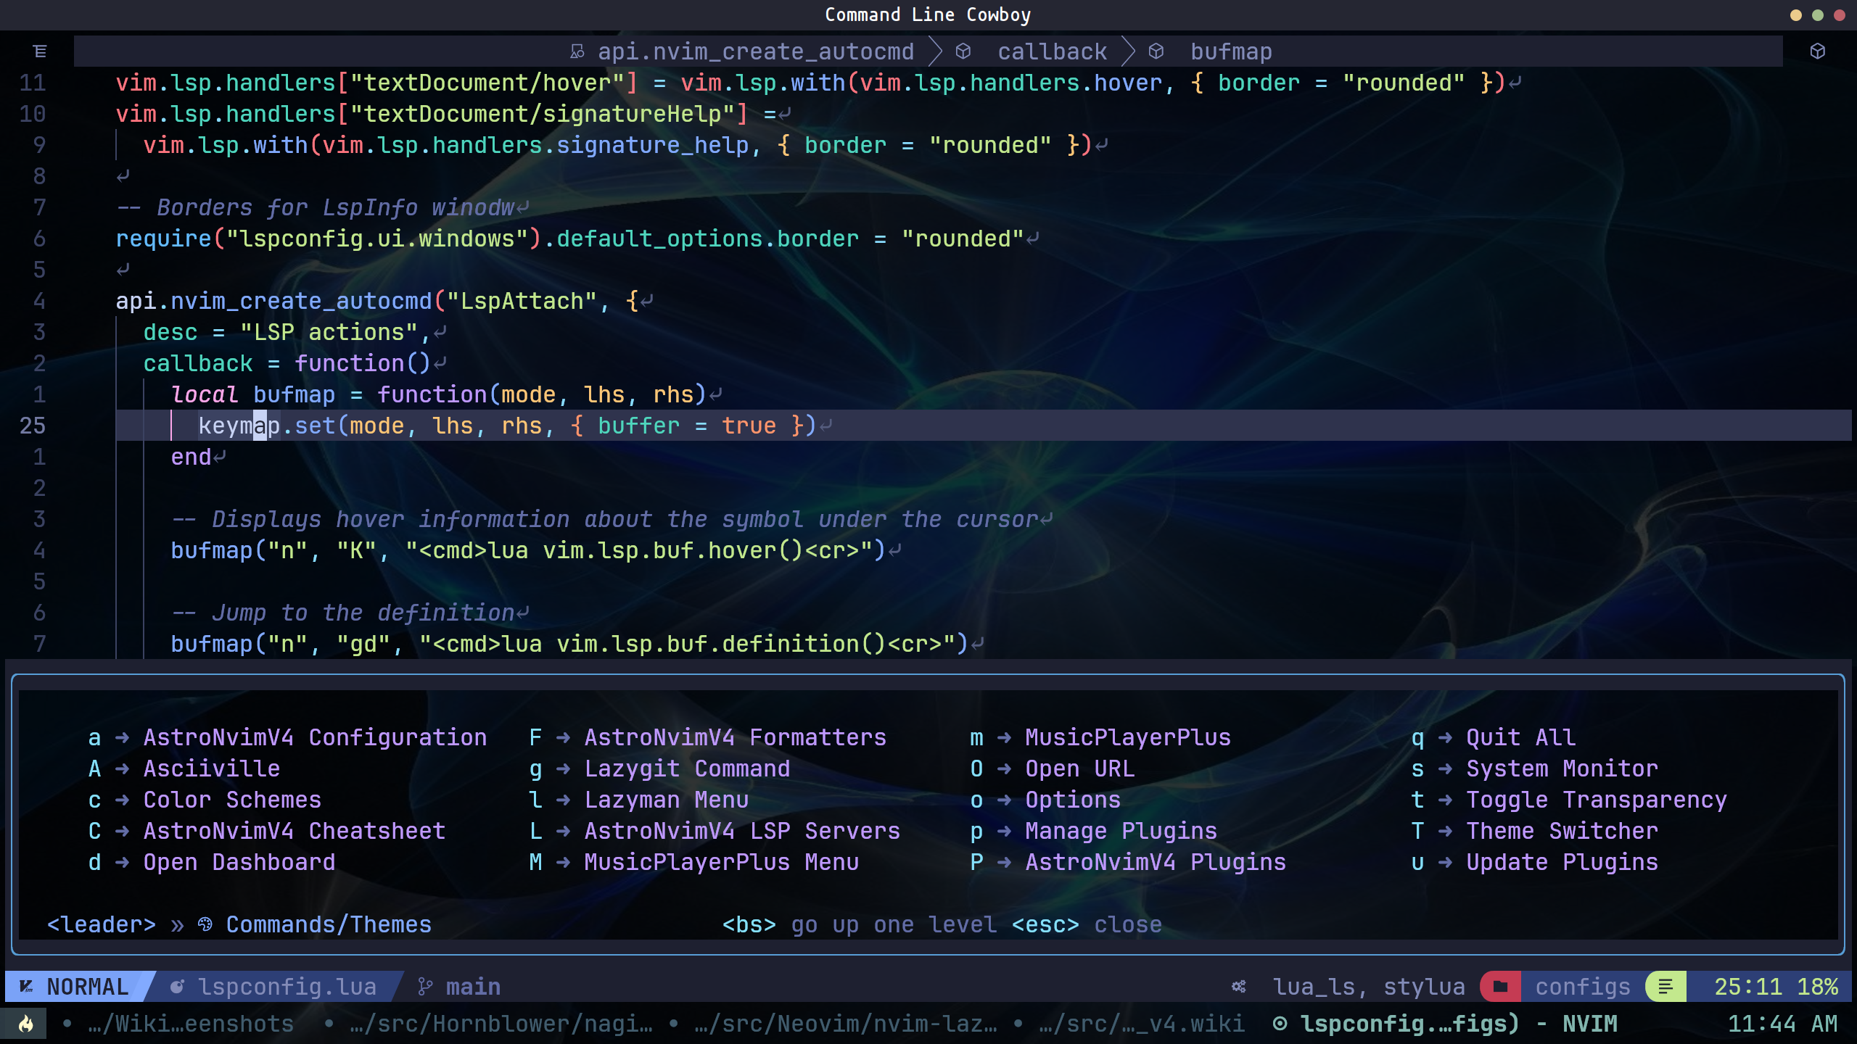This screenshot has width=1857, height=1044.
Task: Click the outline icon at top-left of editor
Action: tap(40, 51)
